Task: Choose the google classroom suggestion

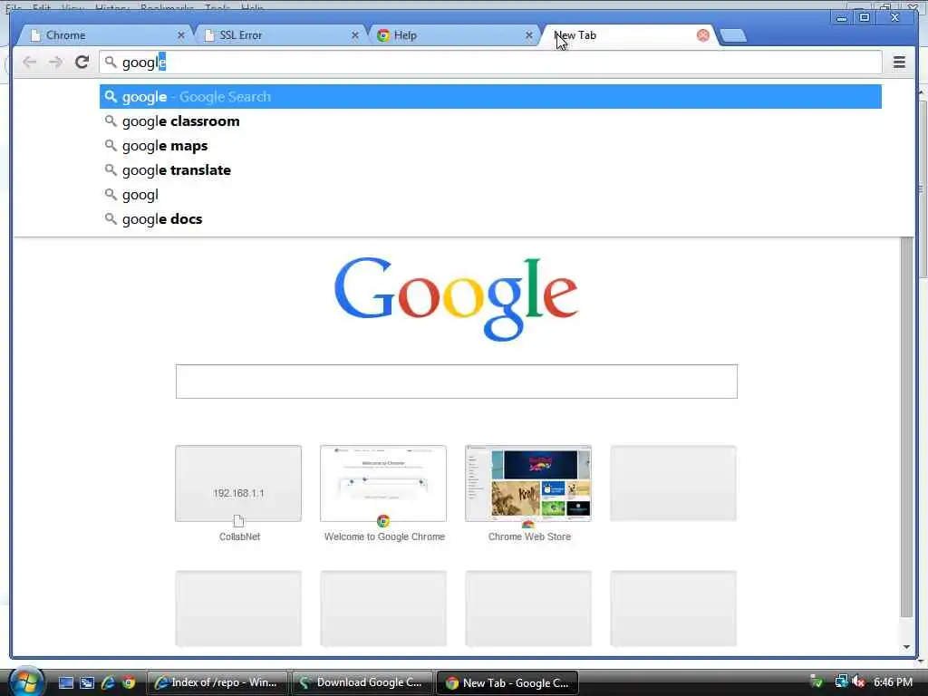Action: point(490,121)
